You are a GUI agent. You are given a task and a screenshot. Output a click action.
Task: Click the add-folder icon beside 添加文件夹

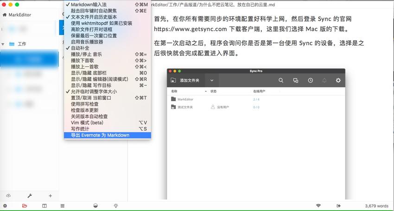(x=173, y=80)
